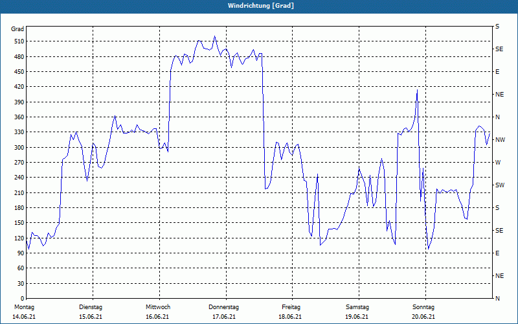
Task: Click the E compass label level with 90
Action: [497, 253]
